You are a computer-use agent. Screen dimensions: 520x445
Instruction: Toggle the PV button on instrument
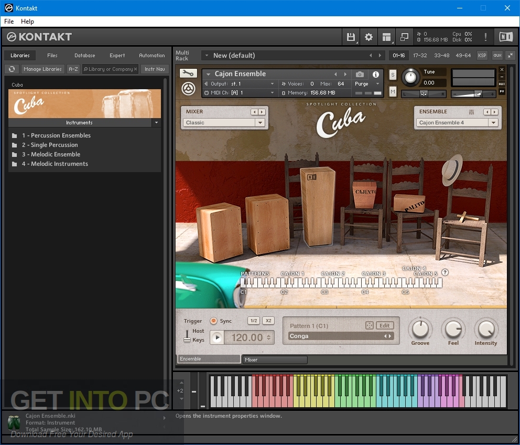tap(502, 91)
